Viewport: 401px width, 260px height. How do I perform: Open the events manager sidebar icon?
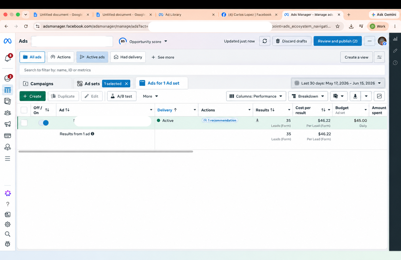(x=7, y=147)
